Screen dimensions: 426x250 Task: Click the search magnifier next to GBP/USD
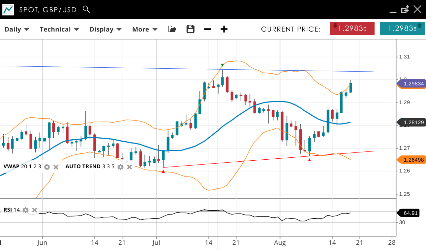pos(86,9)
